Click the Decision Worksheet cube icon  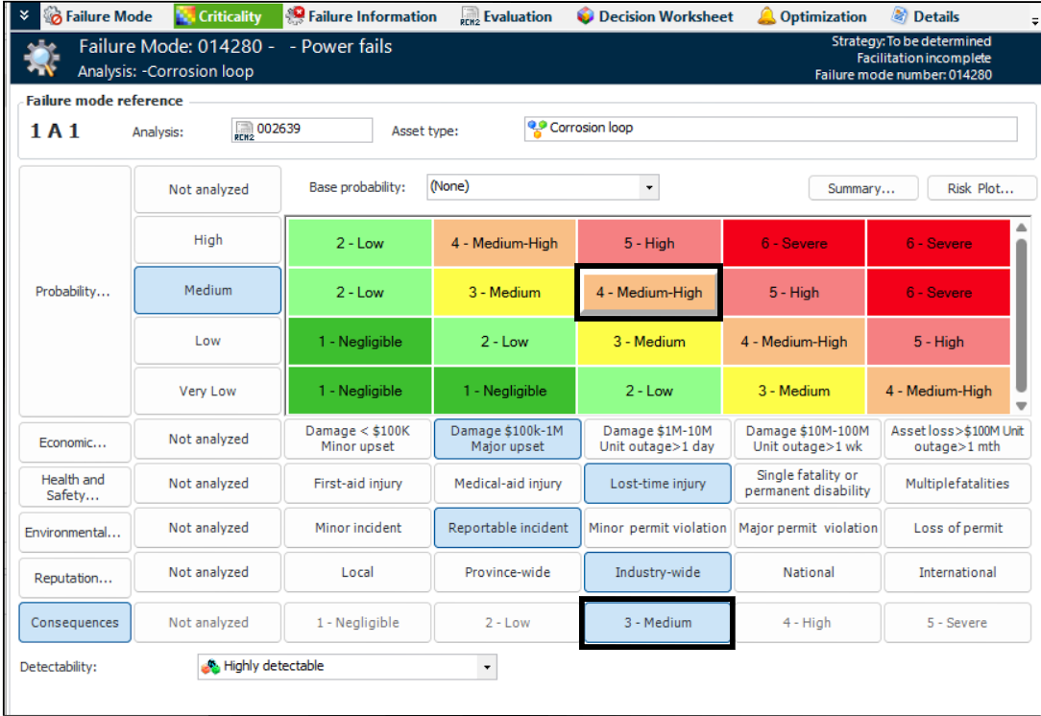click(x=585, y=16)
